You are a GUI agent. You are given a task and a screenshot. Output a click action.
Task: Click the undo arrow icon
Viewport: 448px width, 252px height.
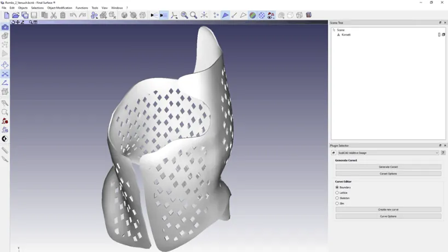(73, 15)
